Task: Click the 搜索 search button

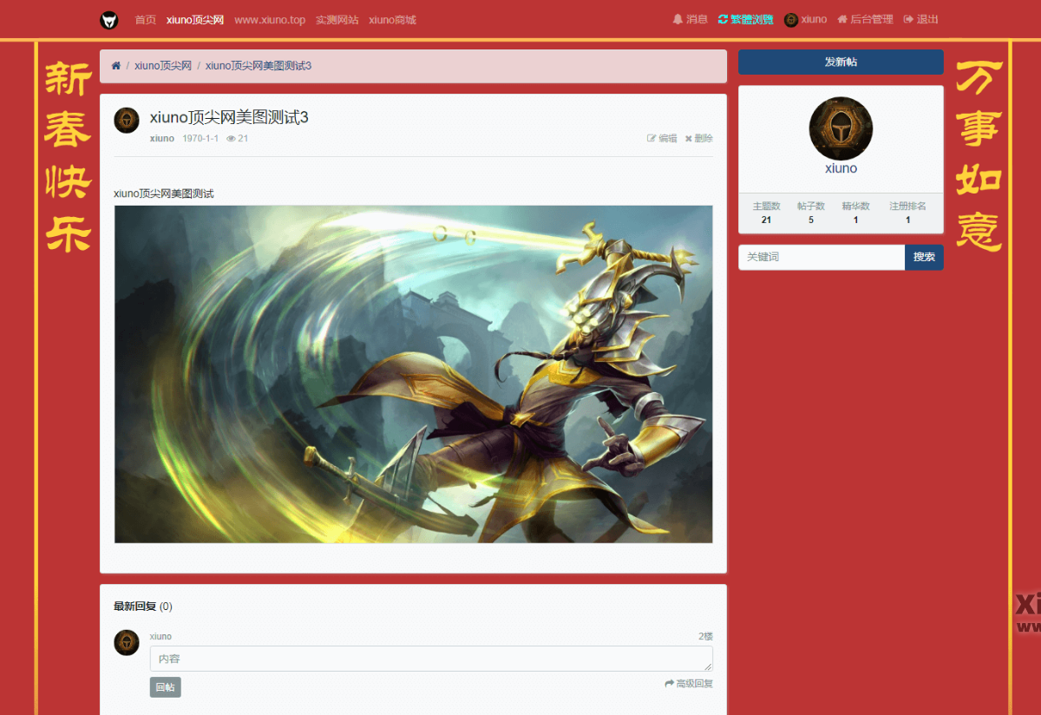Action: (x=924, y=258)
